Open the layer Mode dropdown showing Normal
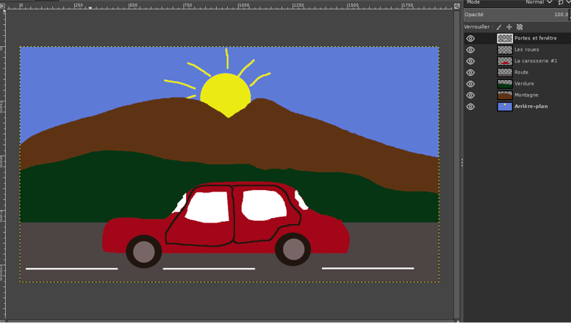571x323 pixels. pyautogui.click(x=539, y=3)
